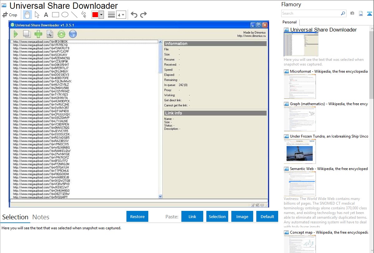Click the link list scroll-up arrow
Viewport: 374px width, 253px height.
[x=160, y=42]
